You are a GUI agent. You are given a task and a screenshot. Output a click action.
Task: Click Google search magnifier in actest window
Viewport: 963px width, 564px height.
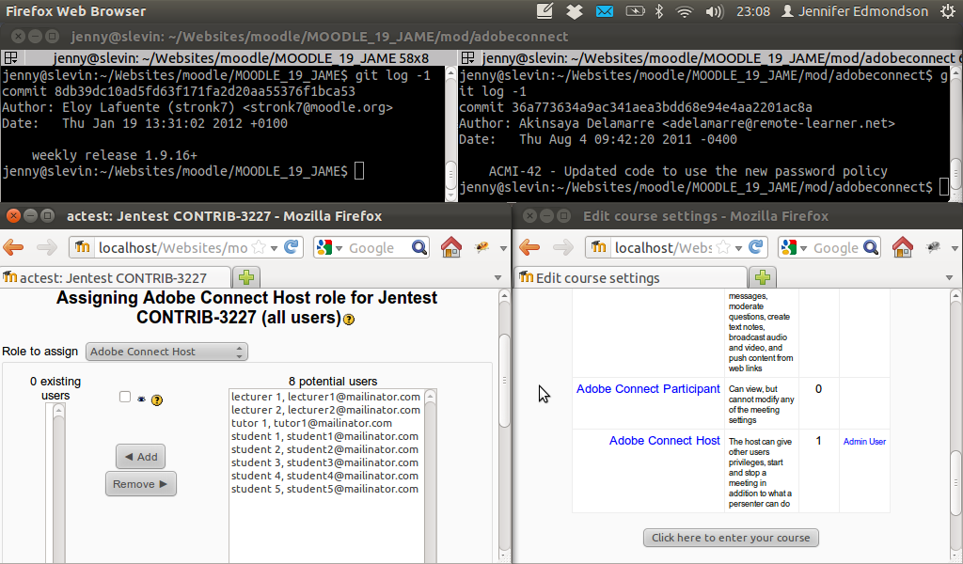[x=419, y=247]
